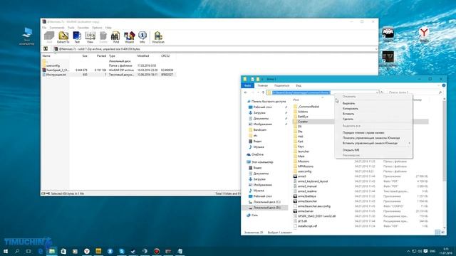Switch Explorer to details view icon
Screen dimensions: 456x256
point(437,233)
